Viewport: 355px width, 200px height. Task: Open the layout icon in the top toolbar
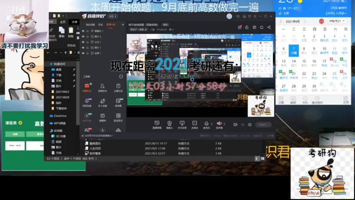point(254,27)
